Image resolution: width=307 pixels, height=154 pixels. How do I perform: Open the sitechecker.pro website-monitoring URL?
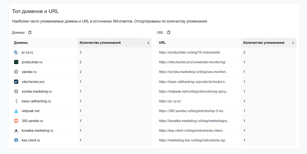[x=192, y=62]
